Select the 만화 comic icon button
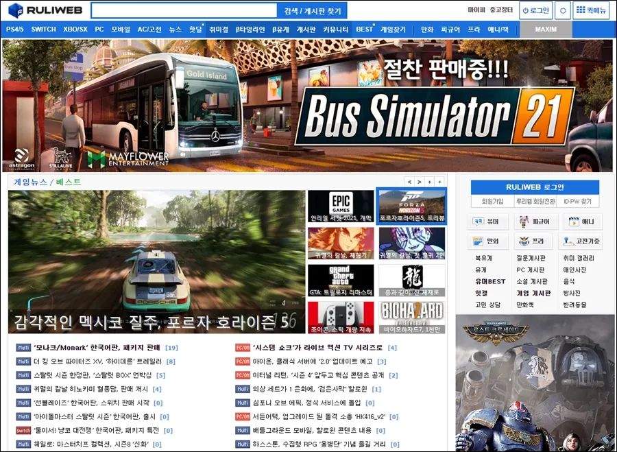This screenshot has height=452, width=617. 489,241
